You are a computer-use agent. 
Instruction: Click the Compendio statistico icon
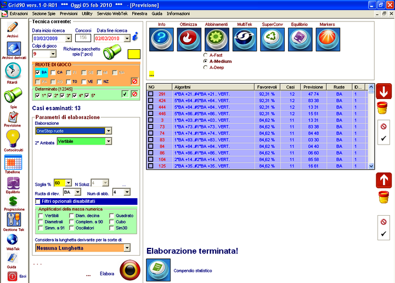(x=158, y=270)
